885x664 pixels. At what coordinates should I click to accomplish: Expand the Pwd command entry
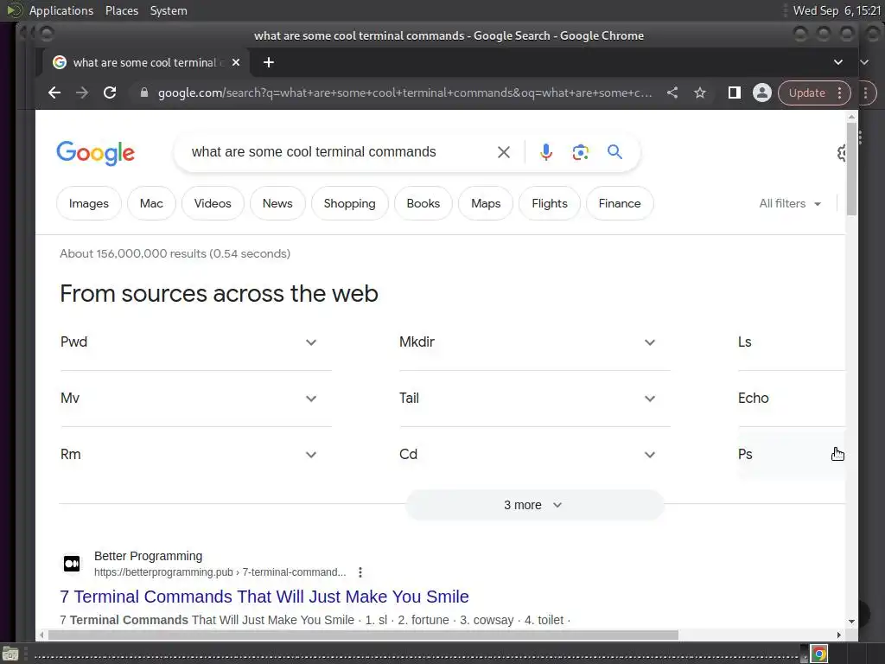click(311, 342)
